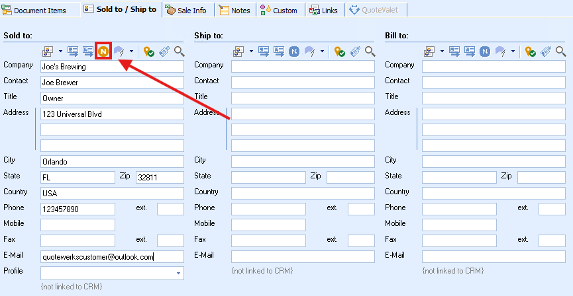Switch to the Document Items tab

(x=40, y=10)
